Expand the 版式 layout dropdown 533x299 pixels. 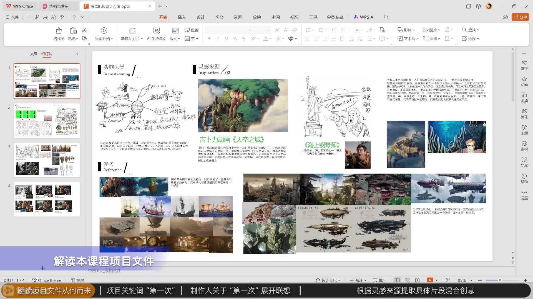(179, 39)
